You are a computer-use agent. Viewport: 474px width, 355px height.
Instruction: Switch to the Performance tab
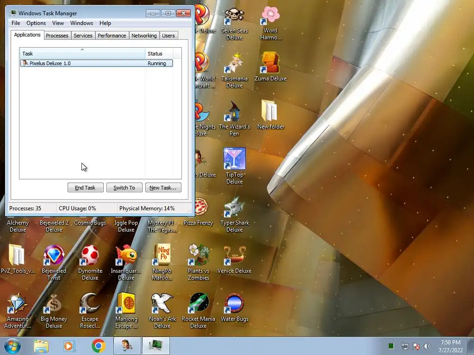(x=112, y=36)
